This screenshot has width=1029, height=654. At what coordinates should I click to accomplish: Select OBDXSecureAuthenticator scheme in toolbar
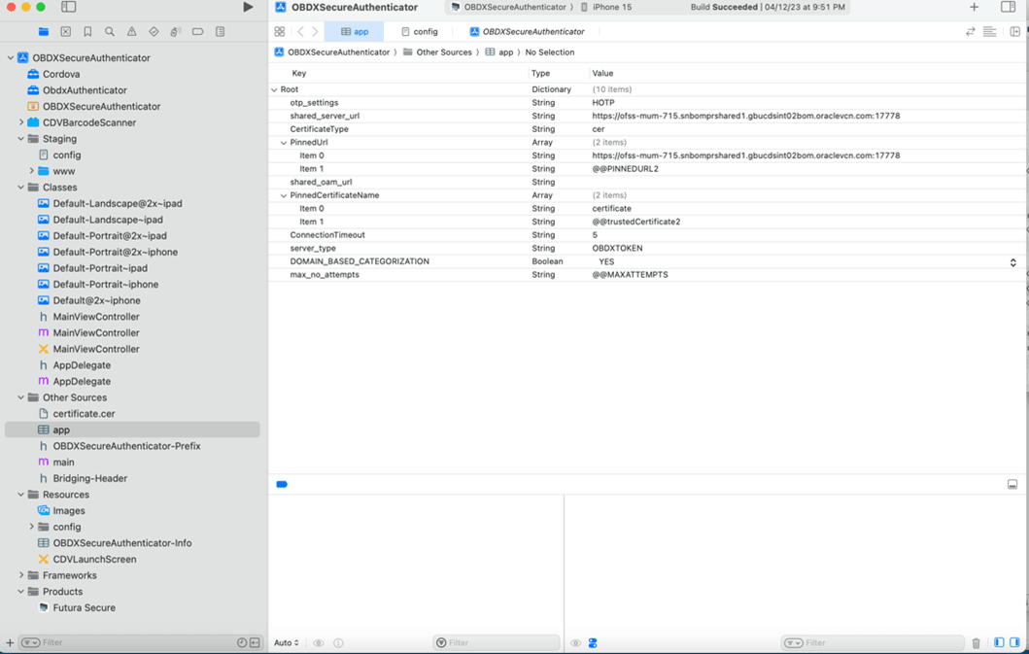coord(508,7)
